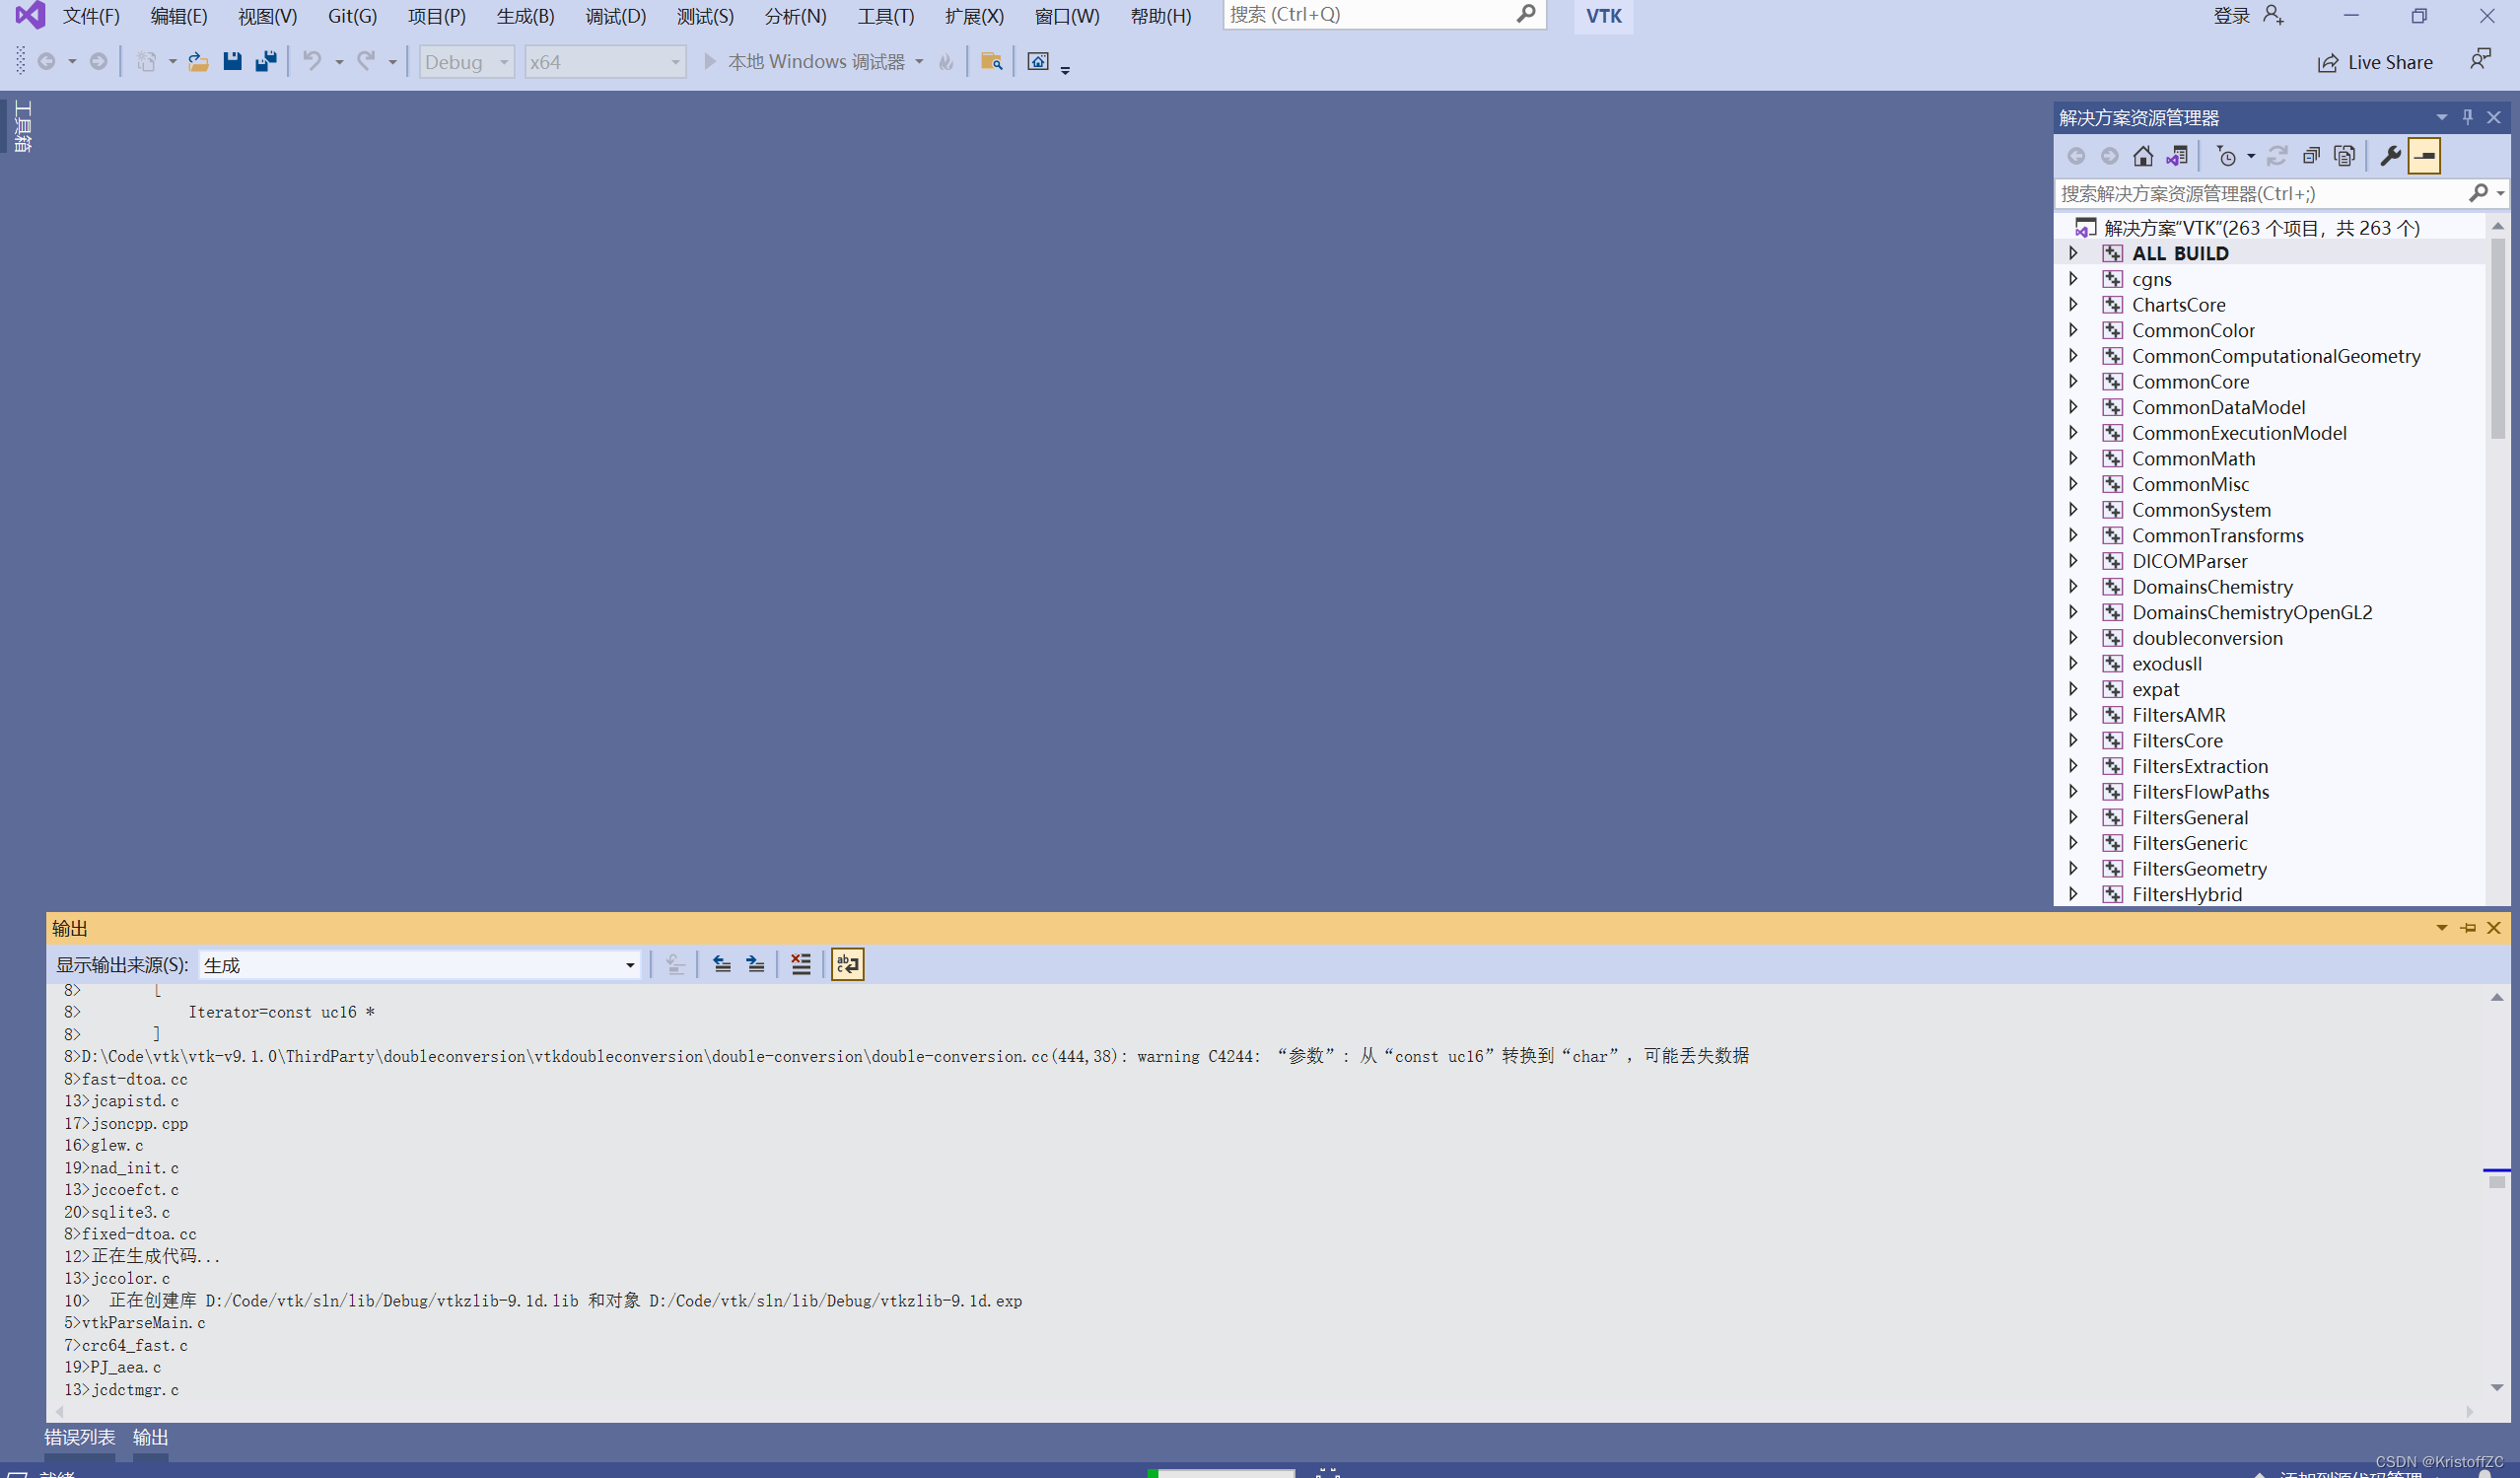Toggle word wrap in output window
Image resolution: width=2520 pixels, height=1478 pixels.
(847, 964)
